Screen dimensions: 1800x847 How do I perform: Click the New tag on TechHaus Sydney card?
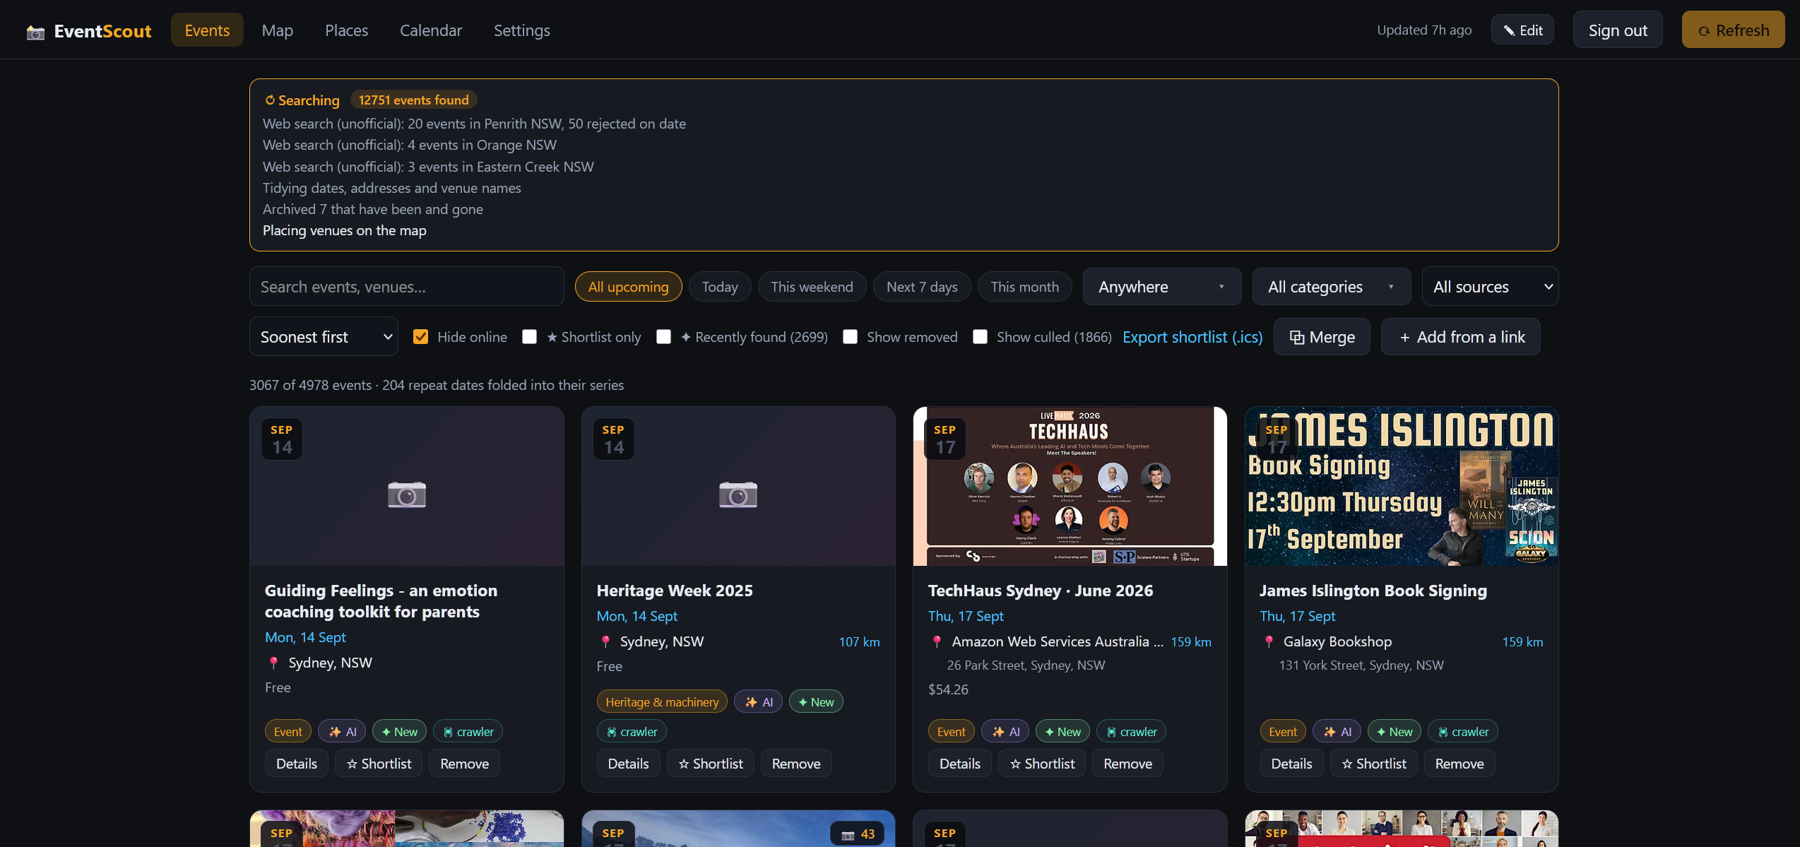coord(1062,732)
